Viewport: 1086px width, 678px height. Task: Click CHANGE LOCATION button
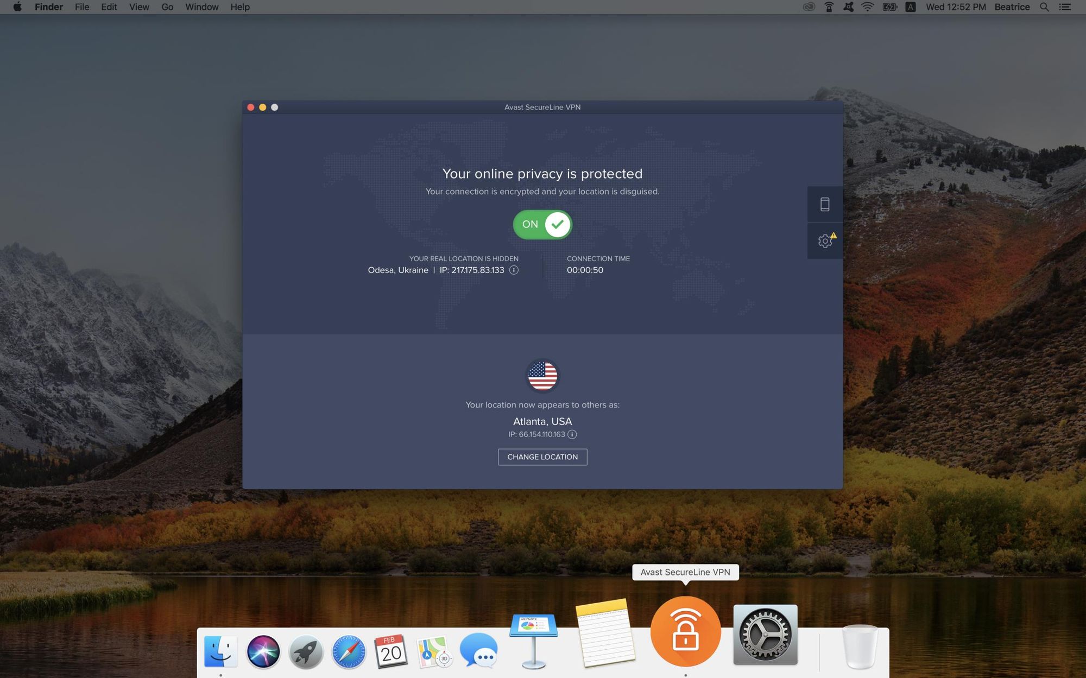(542, 456)
